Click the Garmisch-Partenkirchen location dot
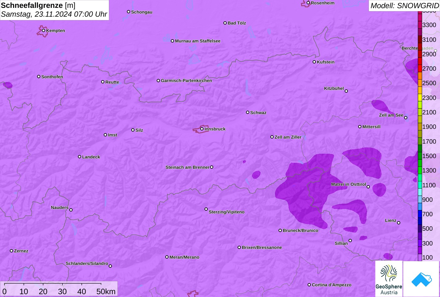 (x=158, y=80)
